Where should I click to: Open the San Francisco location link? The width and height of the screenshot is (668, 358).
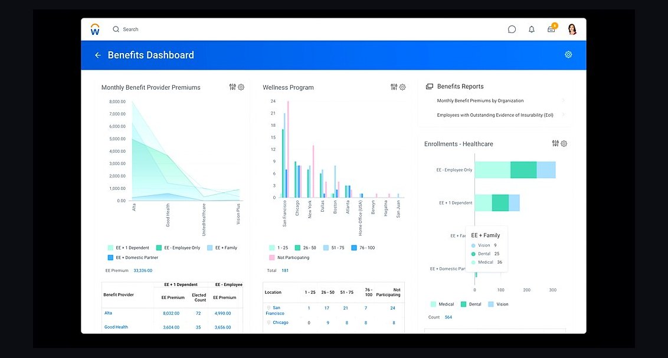[x=275, y=310]
